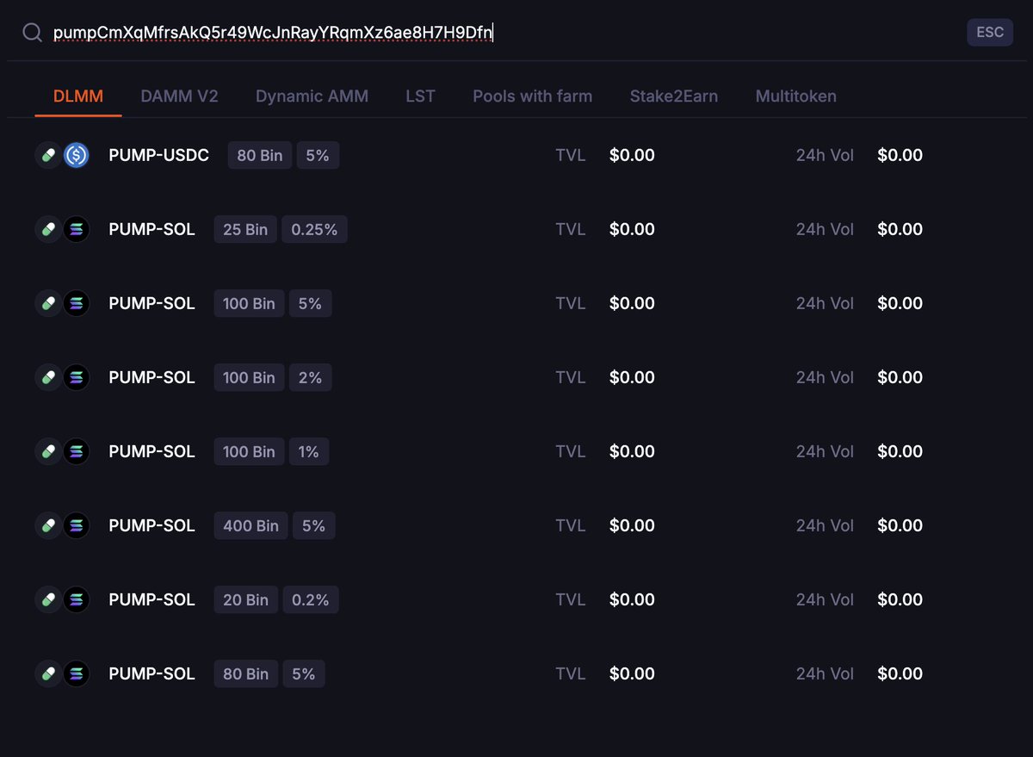Click the 25 Bin badge
The height and width of the screenshot is (757, 1033).
point(245,229)
